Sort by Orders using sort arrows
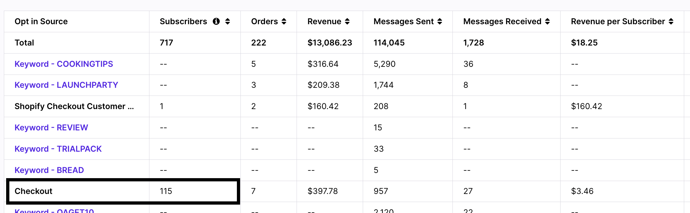The width and height of the screenshot is (690, 213). [x=284, y=21]
